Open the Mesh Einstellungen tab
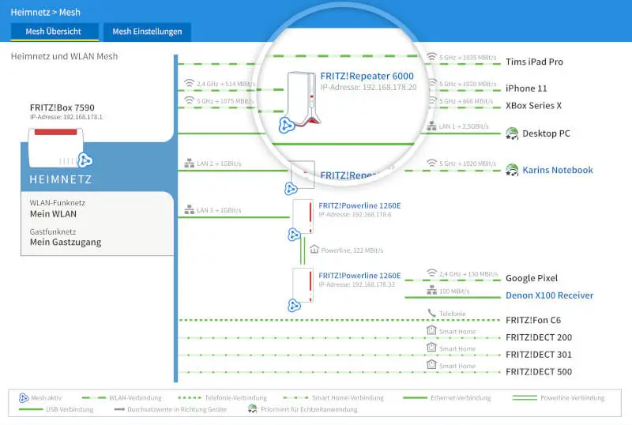 (147, 32)
